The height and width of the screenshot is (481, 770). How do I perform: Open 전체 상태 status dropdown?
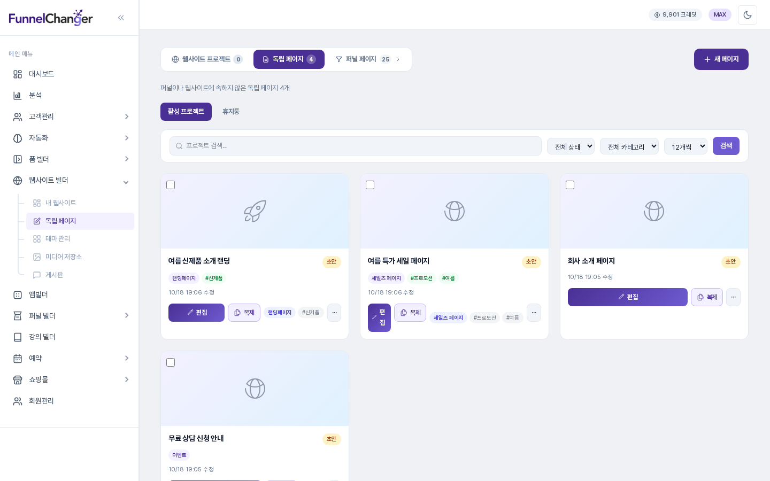pos(571,146)
